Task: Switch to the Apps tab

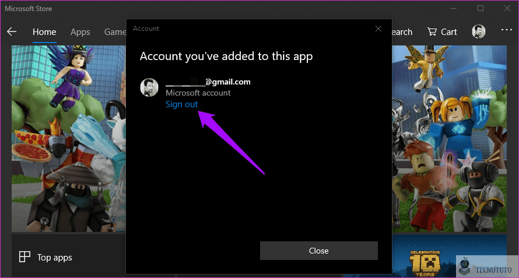Action: point(80,32)
